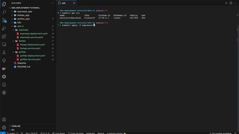This screenshot has height=134, width=239.
Task: Open expressjs.deployment.yaml file
Action: point(34,33)
